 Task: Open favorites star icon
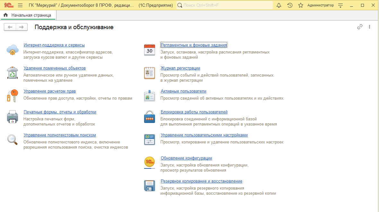click(300, 5)
